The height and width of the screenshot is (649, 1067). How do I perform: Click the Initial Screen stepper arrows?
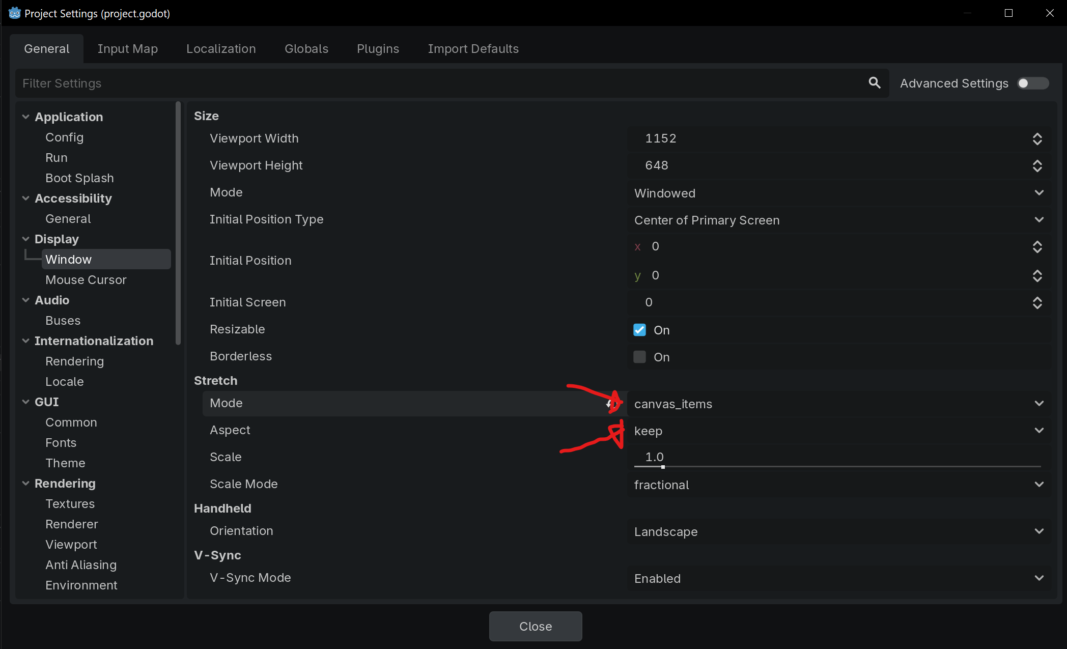pyautogui.click(x=1037, y=303)
